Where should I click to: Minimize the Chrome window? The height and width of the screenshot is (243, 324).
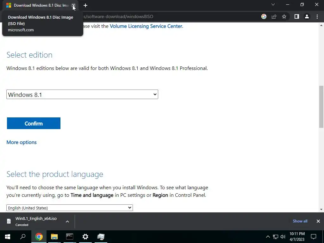tap(287, 4)
